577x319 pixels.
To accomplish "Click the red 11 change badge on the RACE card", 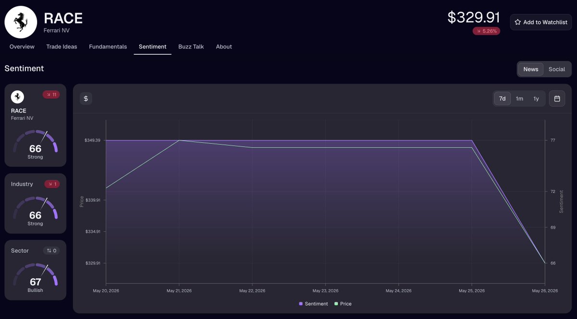I will click(51, 95).
